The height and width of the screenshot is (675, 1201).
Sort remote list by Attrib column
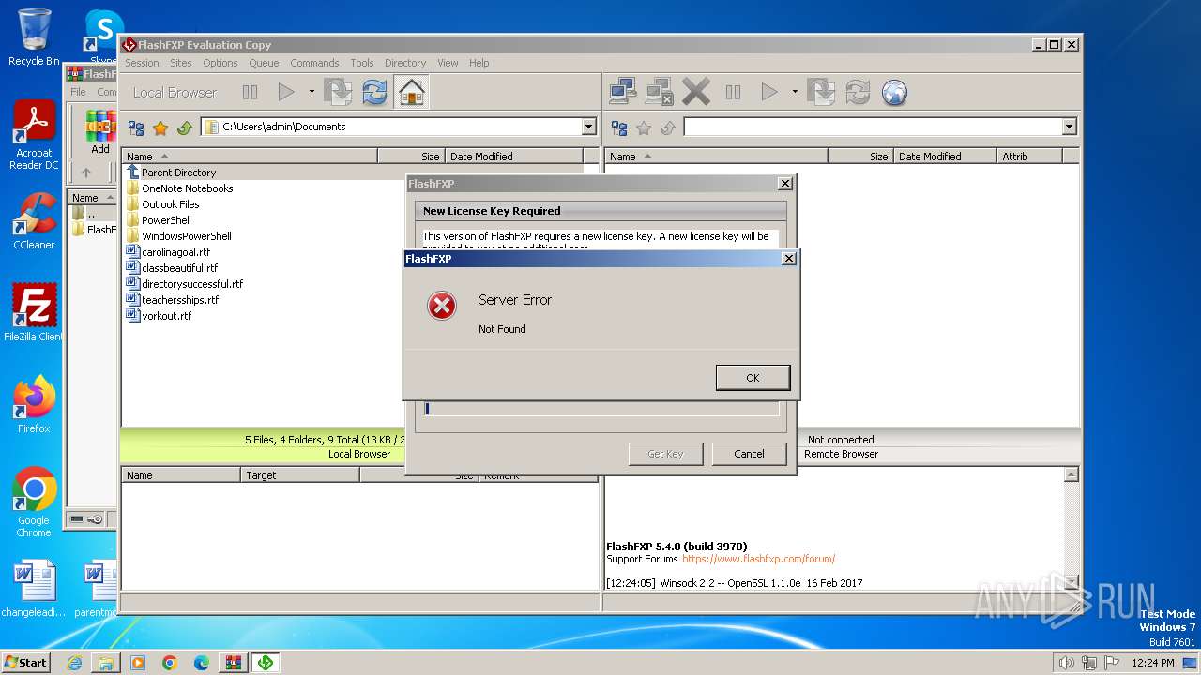pos(1029,157)
